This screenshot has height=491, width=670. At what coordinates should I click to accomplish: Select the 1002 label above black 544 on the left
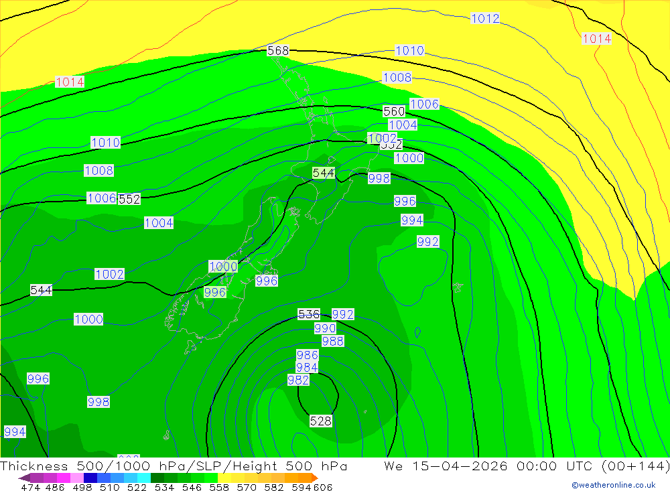(109, 275)
